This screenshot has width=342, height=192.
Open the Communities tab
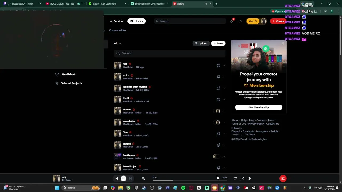118,30
